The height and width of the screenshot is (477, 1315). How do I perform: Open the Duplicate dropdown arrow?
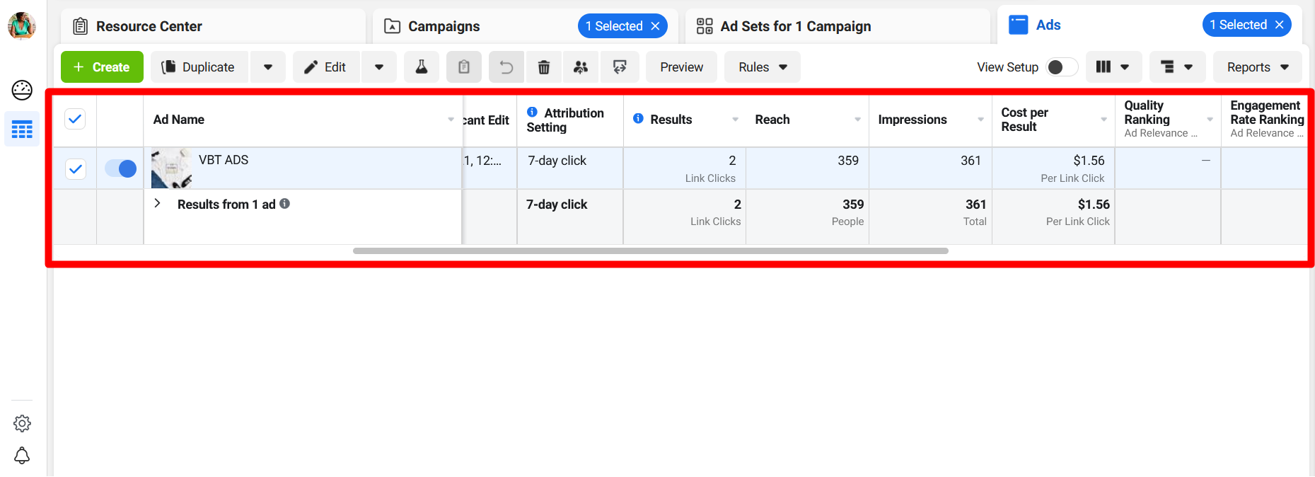point(268,67)
